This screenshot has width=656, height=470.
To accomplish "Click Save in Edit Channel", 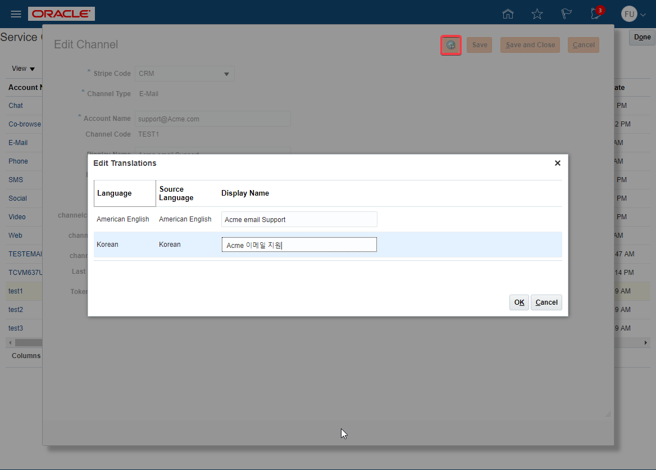I will click(x=480, y=45).
